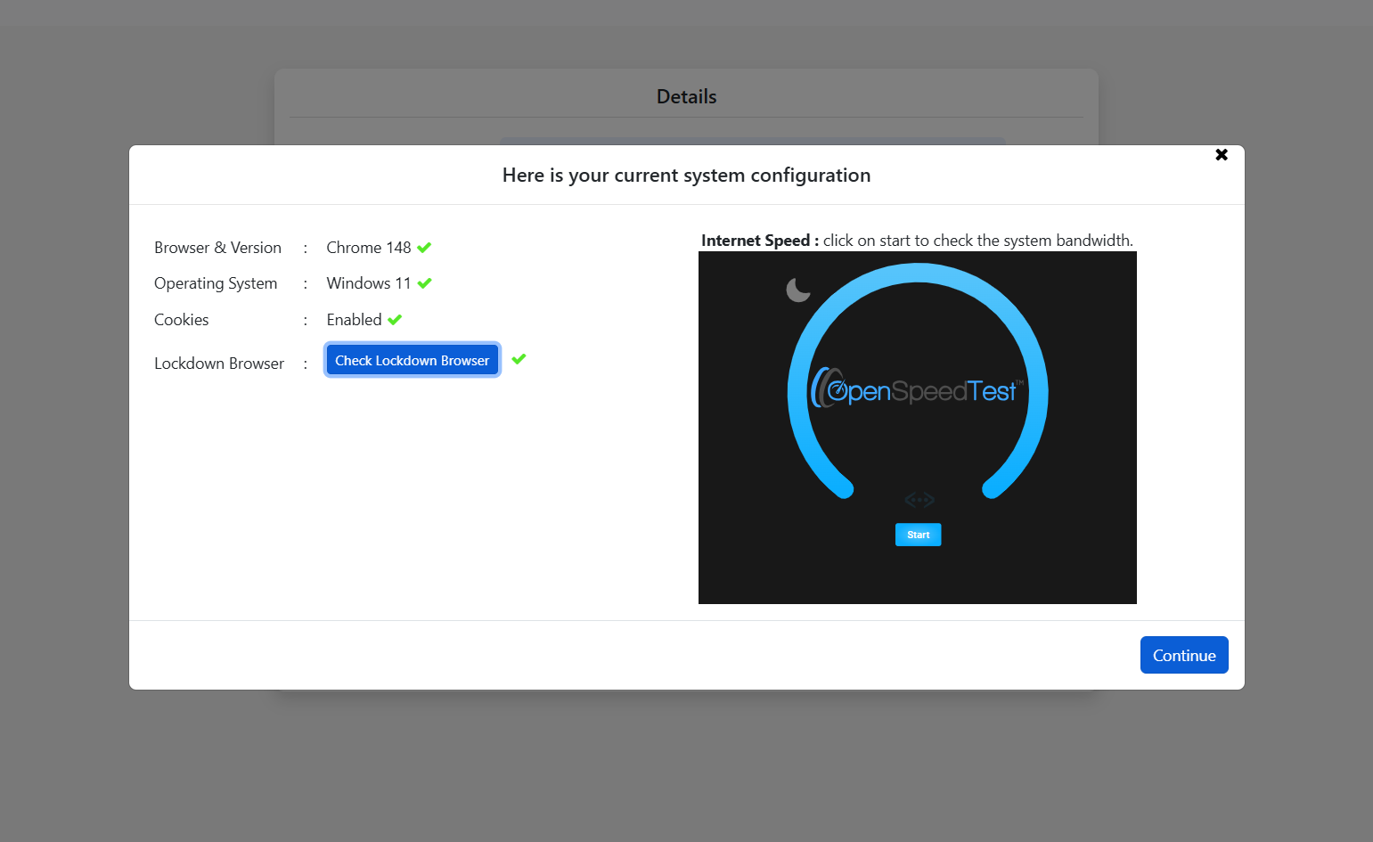Select the 'Windows 11' value text
The image size is (1373, 842).
[x=369, y=283]
